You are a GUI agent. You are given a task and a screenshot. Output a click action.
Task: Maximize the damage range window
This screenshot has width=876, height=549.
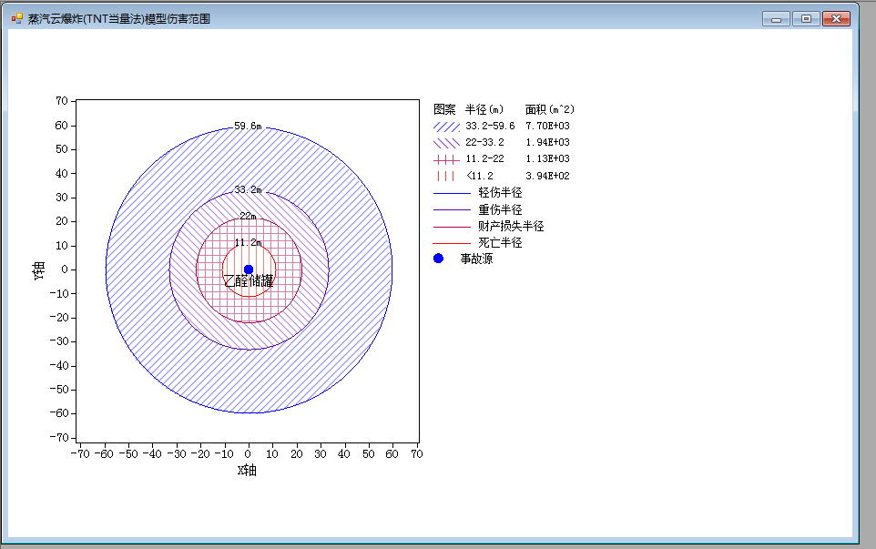click(806, 19)
